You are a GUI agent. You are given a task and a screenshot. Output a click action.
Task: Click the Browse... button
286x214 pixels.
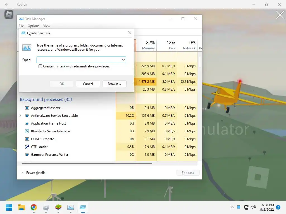click(x=114, y=84)
